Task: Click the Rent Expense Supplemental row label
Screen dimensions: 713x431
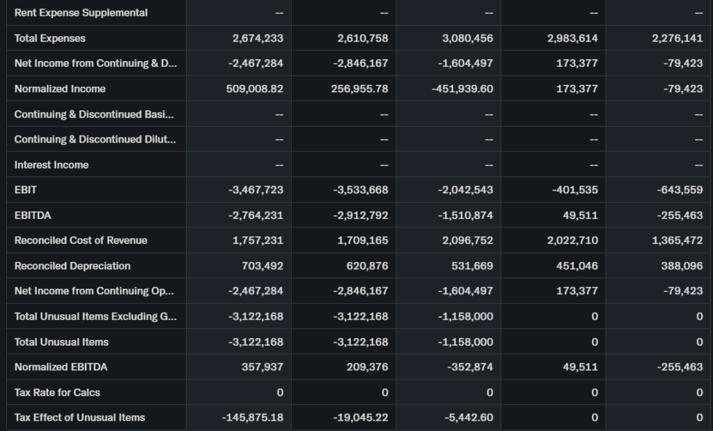Action: (x=81, y=13)
